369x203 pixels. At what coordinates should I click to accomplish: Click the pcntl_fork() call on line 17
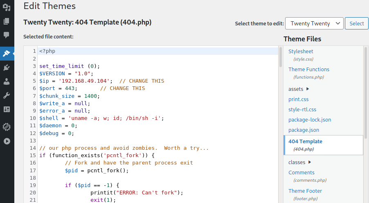pyautogui.click(x=107, y=171)
